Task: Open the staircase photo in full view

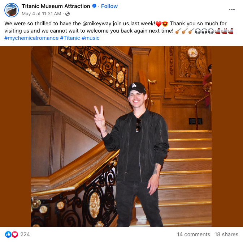Action: click(x=121, y=136)
